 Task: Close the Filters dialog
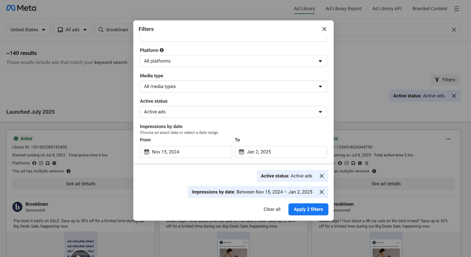324,29
